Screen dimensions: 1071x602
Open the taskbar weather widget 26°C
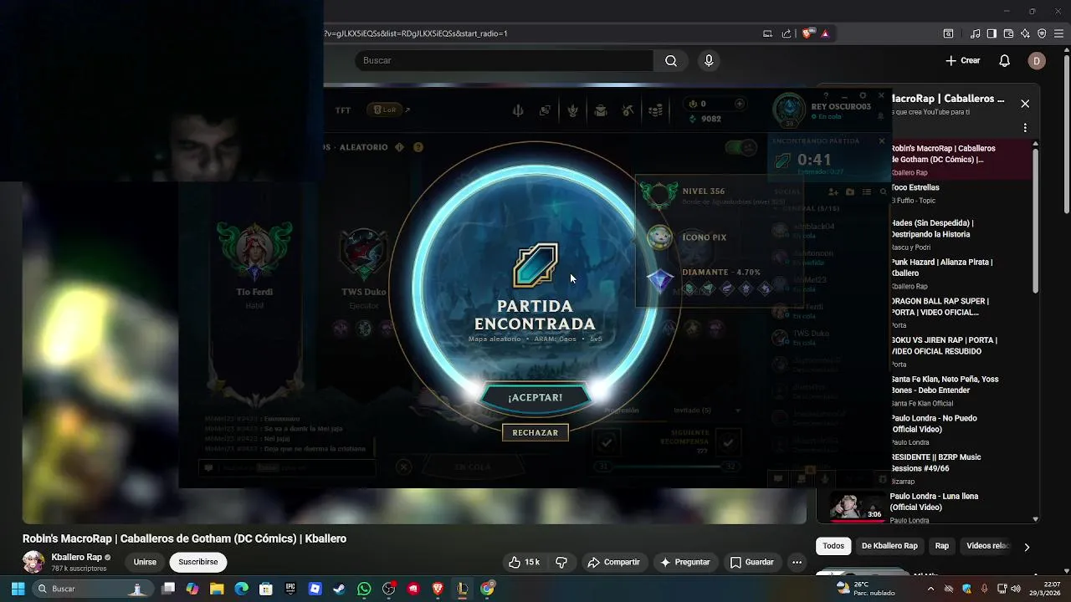pyautogui.click(x=865, y=589)
